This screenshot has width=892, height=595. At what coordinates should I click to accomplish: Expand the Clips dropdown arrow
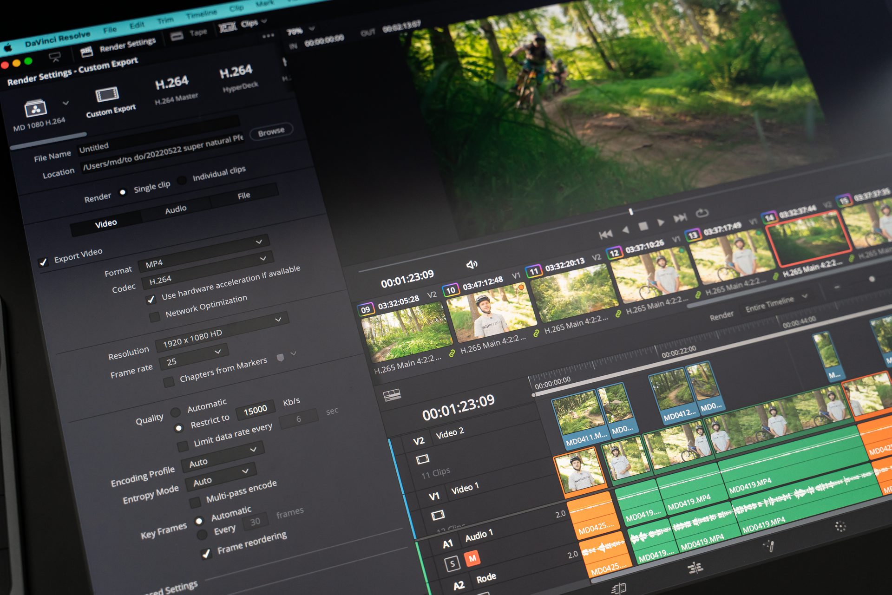pyautogui.click(x=264, y=21)
